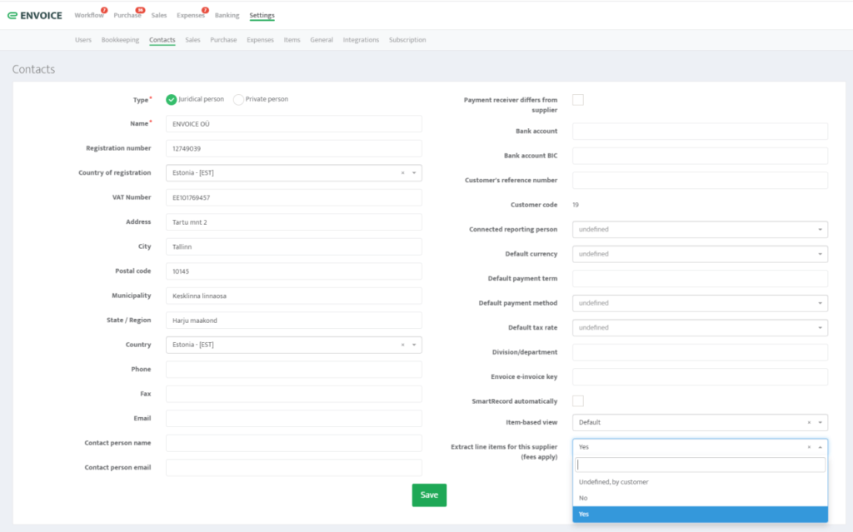Click the Division/department field

click(700, 352)
